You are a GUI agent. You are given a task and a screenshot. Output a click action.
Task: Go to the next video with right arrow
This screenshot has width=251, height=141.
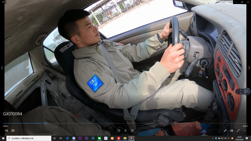[x=249, y=68]
